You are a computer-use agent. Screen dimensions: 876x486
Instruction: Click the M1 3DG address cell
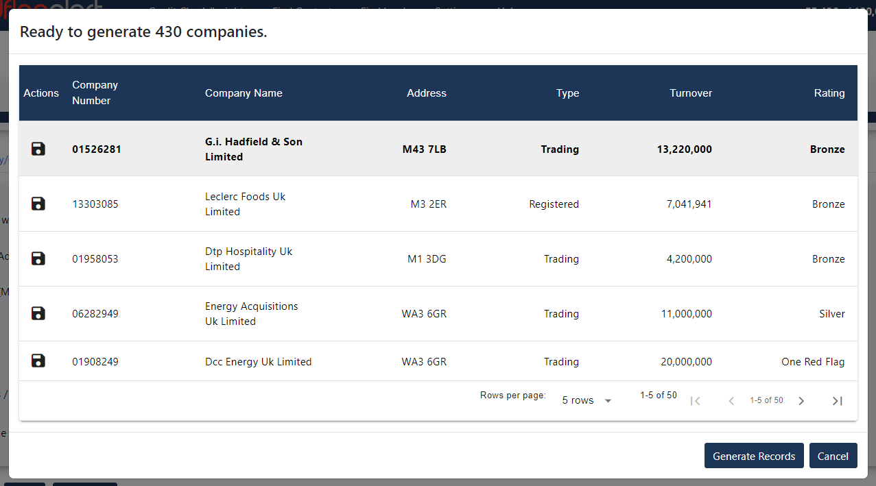pos(427,259)
